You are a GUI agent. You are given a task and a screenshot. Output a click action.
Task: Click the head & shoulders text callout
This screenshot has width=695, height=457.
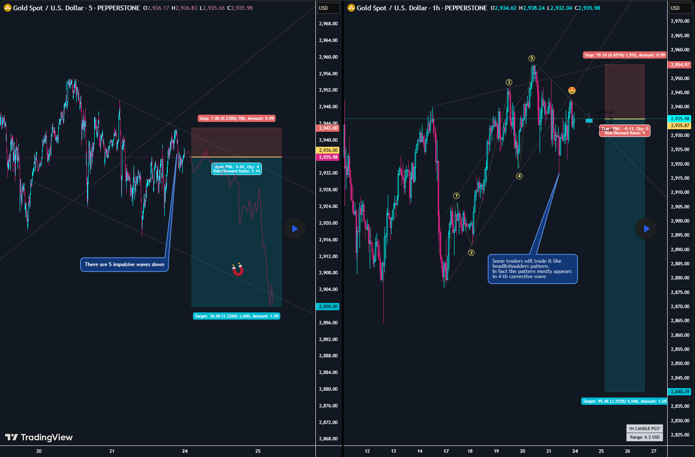(532, 269)
